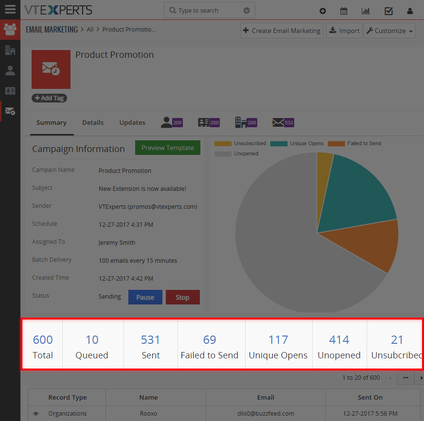Viewport: 424px width, 421px height.
Task: View the Rooxo record eye icon
Action: (35, 414)
